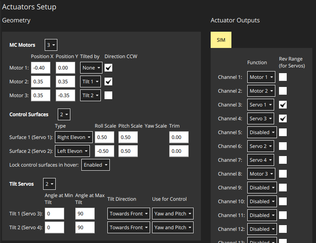This screenshot has height=243, width=316.
Task: Open the MC Motors count dropdown
Action: [x=51, y=45]
